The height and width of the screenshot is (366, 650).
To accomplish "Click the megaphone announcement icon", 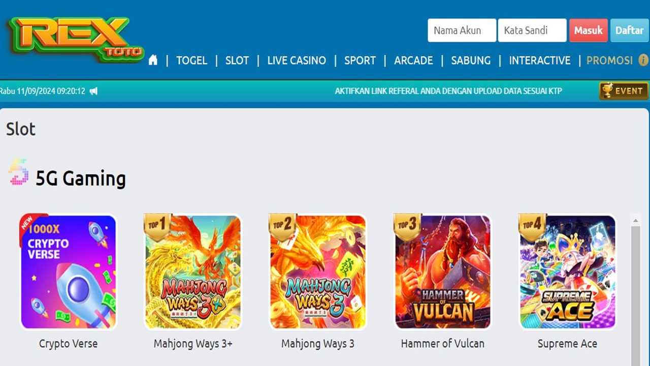I will pos(93,91).
